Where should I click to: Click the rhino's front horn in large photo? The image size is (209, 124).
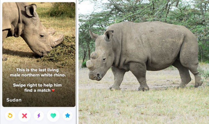pos(90,65)
